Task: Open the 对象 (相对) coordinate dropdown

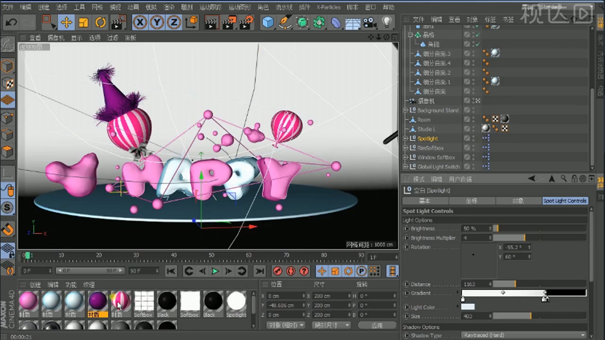Action: [x=286, y=325]
